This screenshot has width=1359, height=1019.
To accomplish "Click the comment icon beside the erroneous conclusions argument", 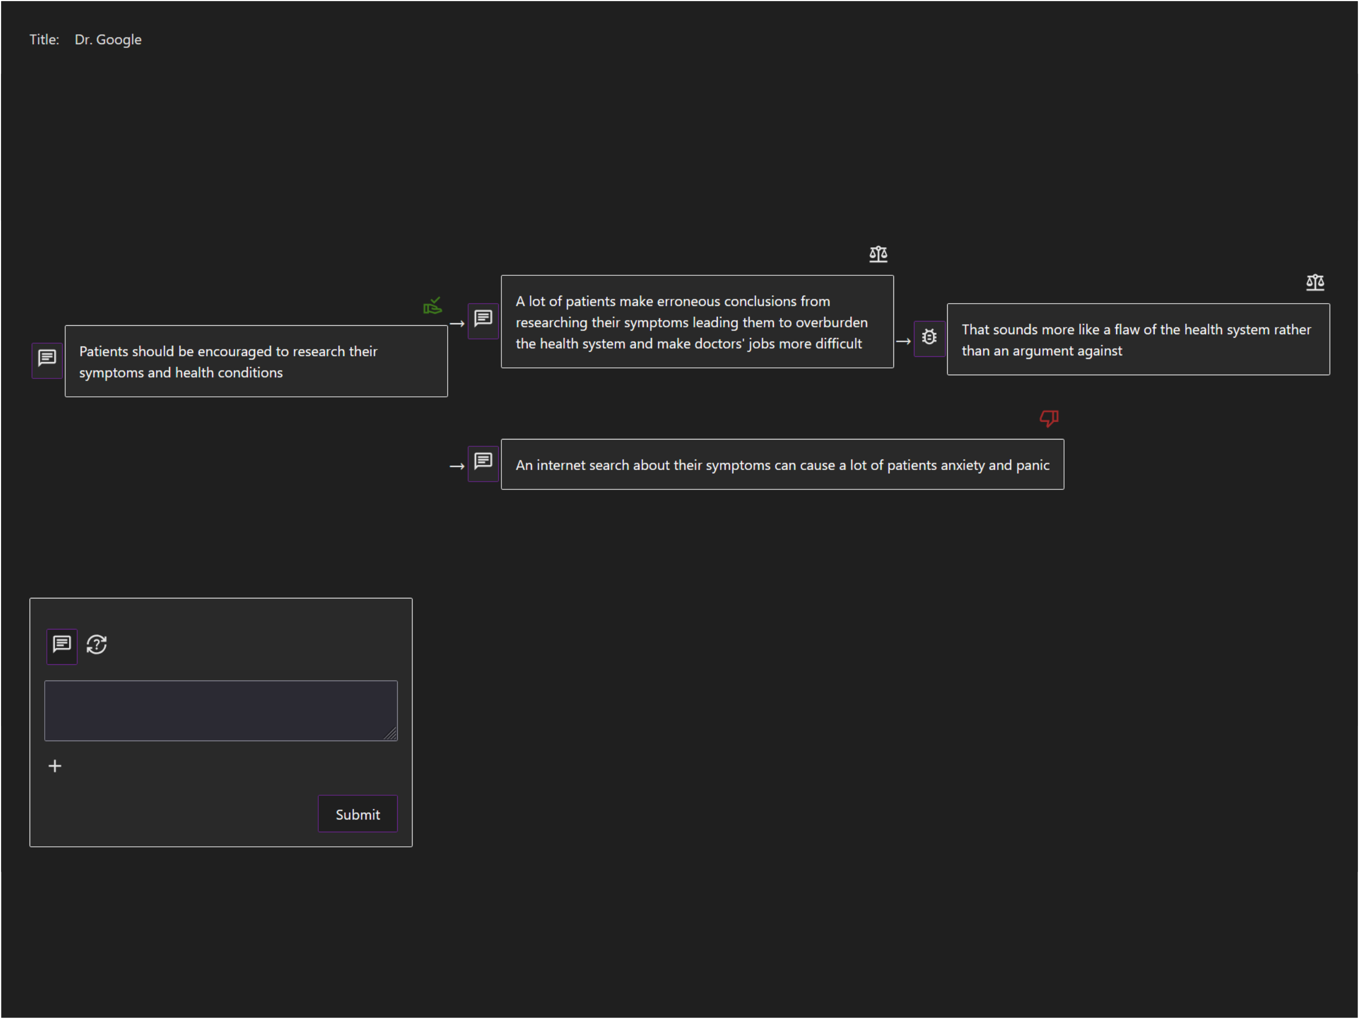I will coord(483,319).
